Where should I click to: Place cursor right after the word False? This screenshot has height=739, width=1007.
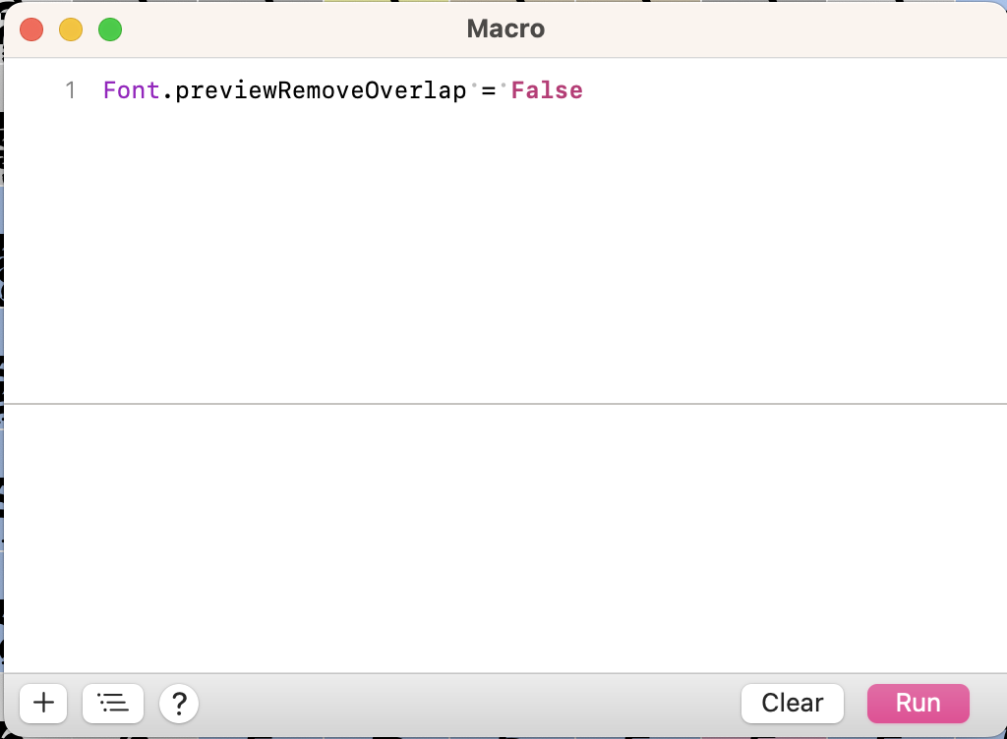[584, 91]
